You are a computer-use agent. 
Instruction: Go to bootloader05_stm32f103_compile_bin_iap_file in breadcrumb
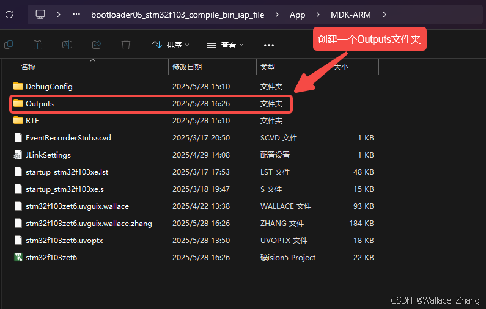click(178, 15)
